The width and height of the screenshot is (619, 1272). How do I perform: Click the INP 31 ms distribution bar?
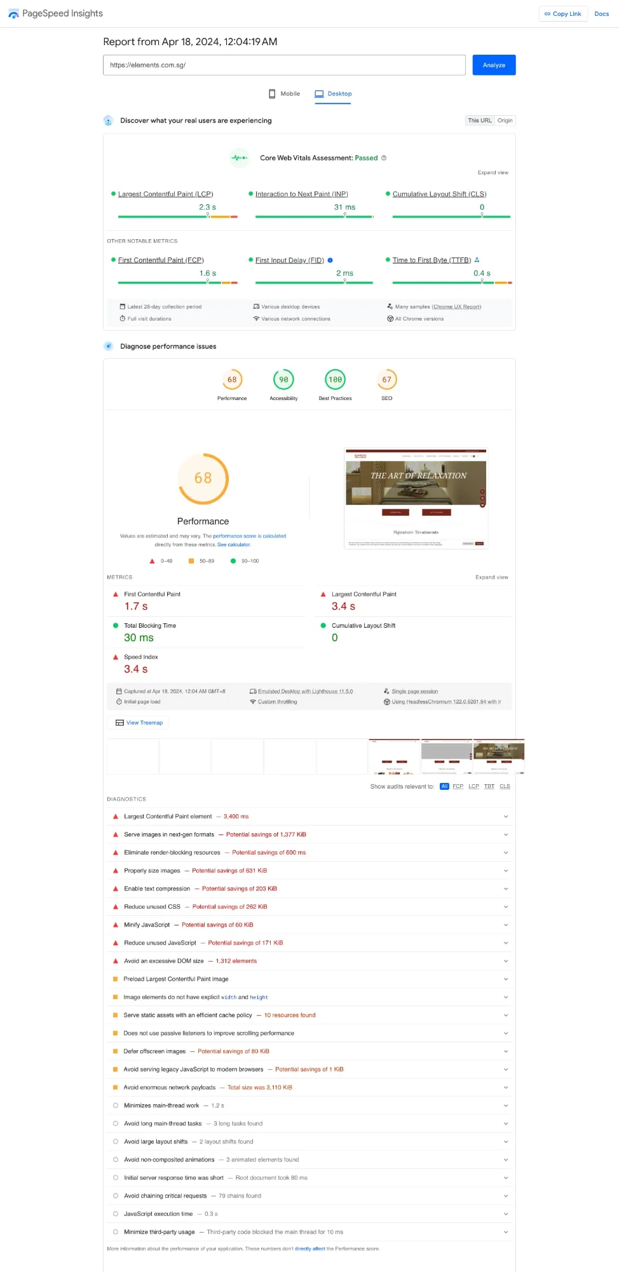click(314, 217)
